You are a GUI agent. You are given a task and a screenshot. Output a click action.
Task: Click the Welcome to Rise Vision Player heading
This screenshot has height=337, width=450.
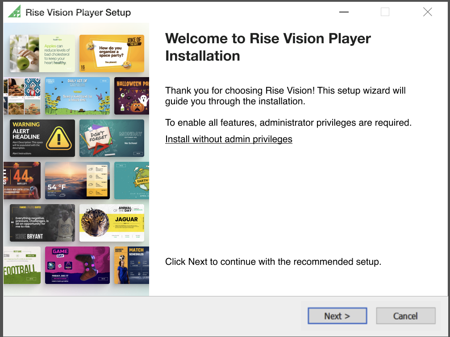tap(268, 47)
